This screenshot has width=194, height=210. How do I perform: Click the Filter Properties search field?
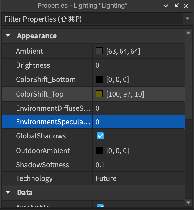point(91,19)
